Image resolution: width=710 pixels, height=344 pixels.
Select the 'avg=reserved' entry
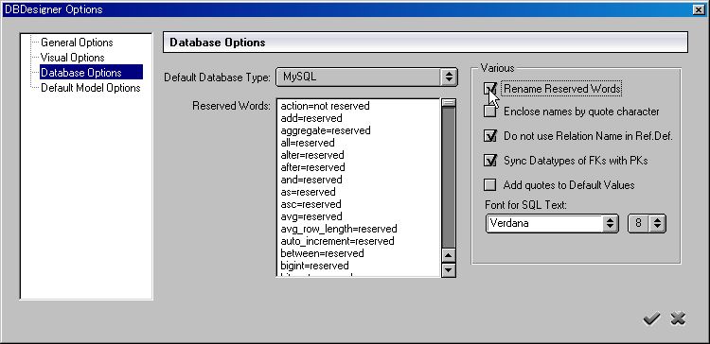(x=311, y=216)
